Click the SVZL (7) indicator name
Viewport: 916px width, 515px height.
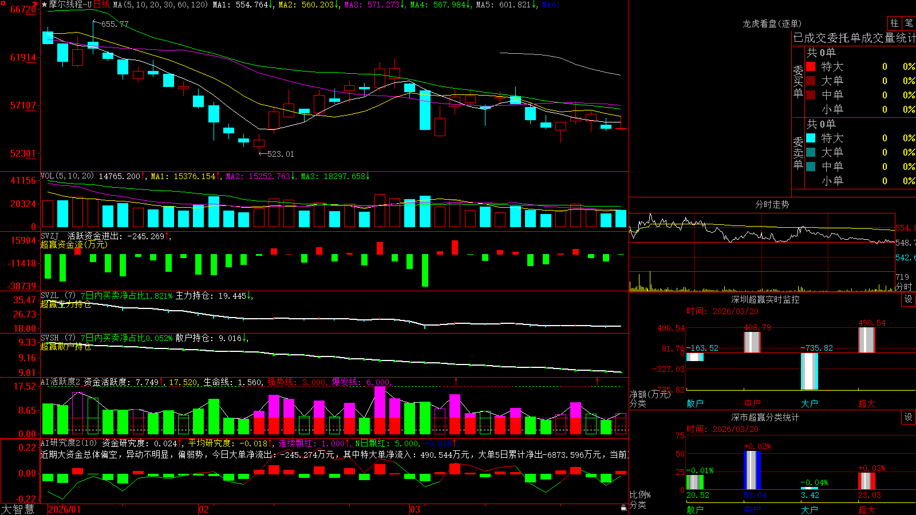pyautogui.click(x=58, y=296)
